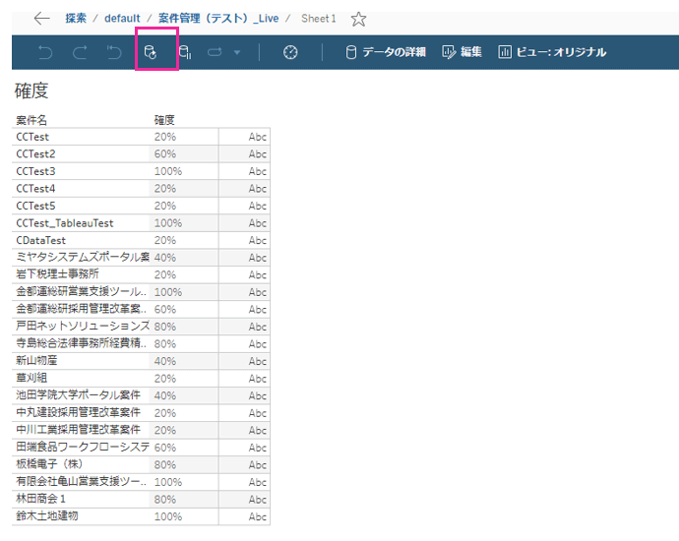Open 探索 breadcrumb link
Image resolution: width=679 pixels, height=541 pixels.
(x=76, y=19)
